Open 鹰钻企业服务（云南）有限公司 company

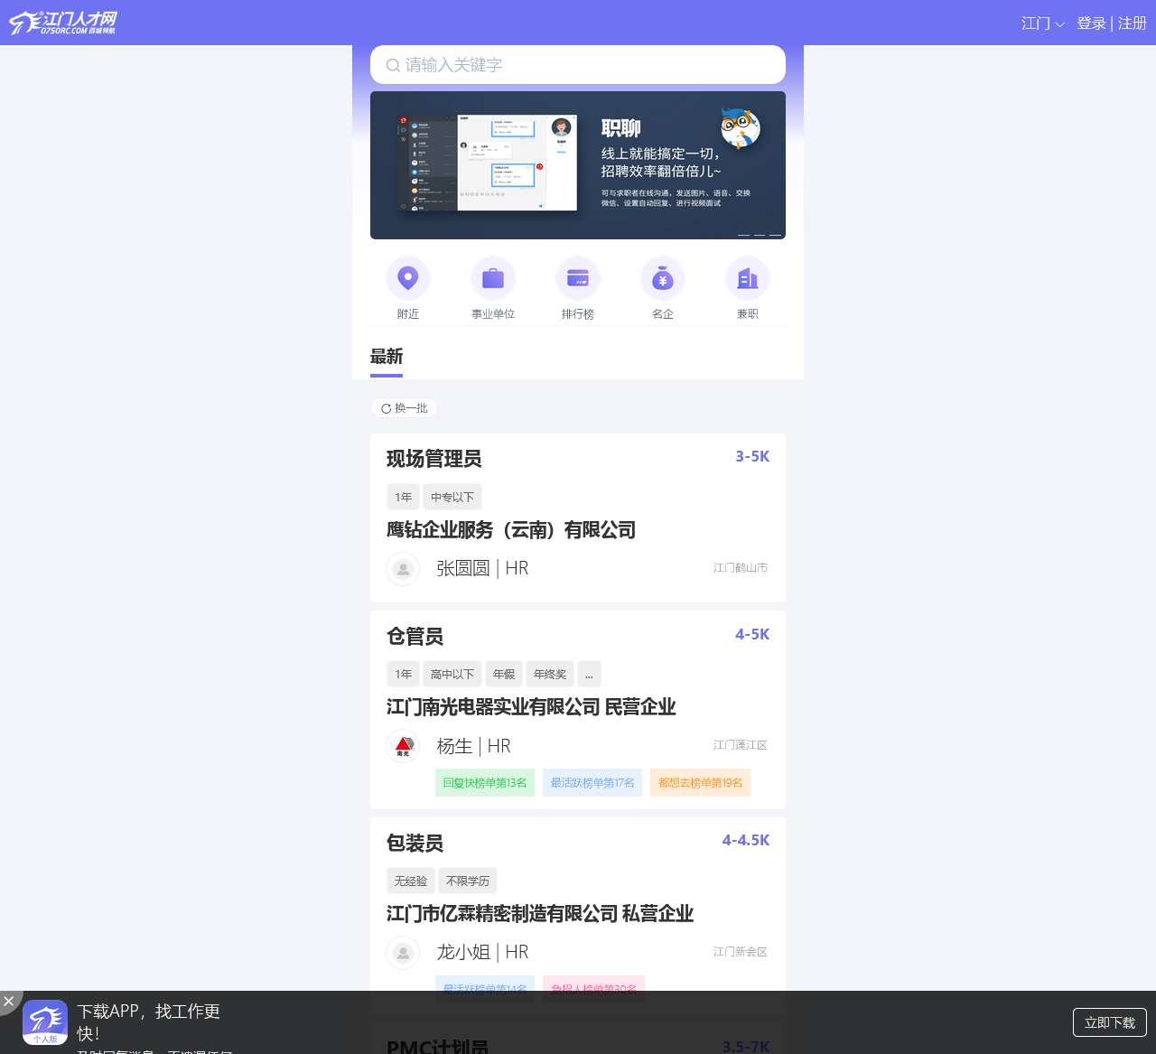click(511, 530)
